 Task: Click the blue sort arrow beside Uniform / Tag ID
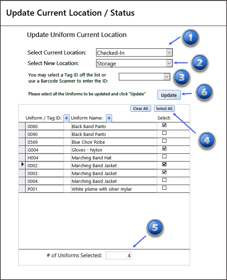tap(66, 118)
